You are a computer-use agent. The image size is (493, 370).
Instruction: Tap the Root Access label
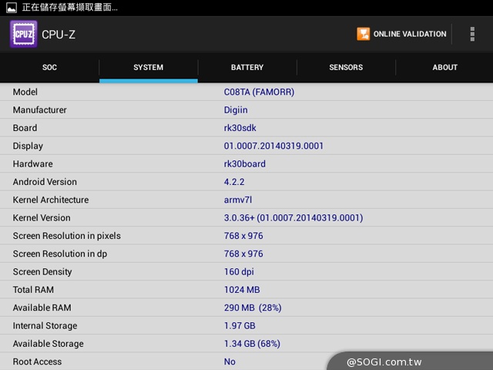tap(37, 362)
